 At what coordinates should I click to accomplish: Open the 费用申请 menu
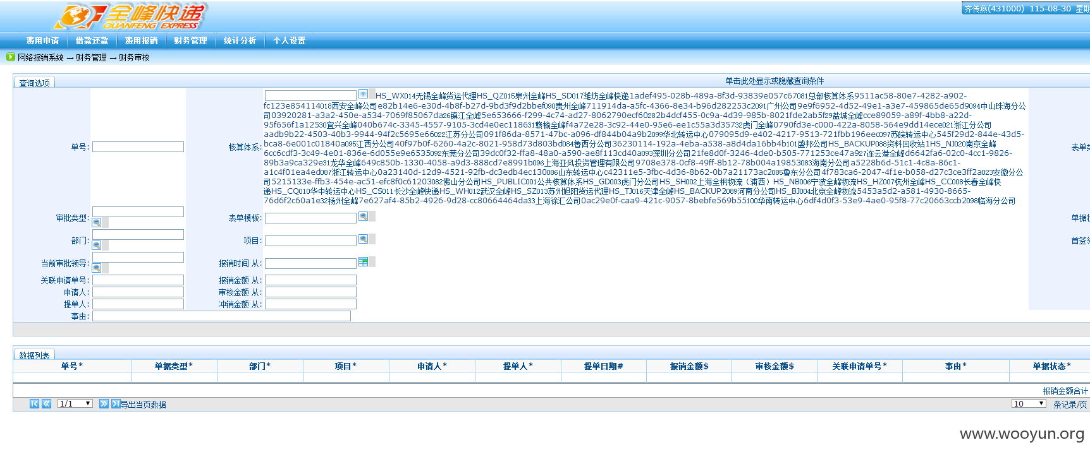click(42, 40)
